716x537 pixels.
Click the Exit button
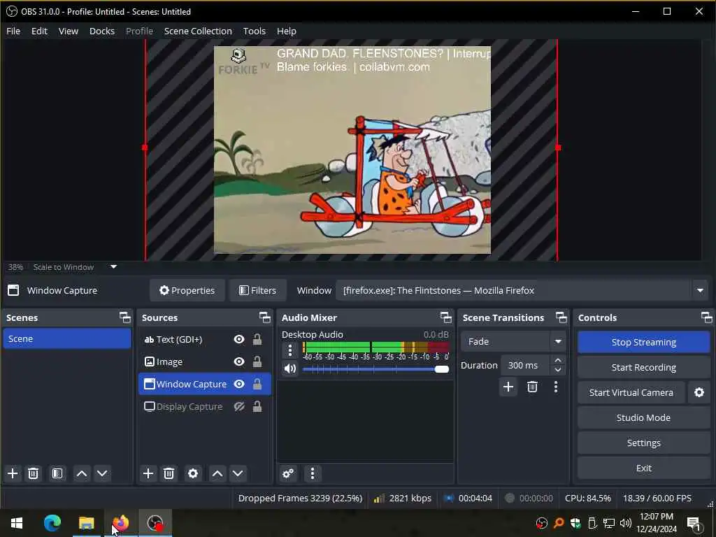(643, 468)
